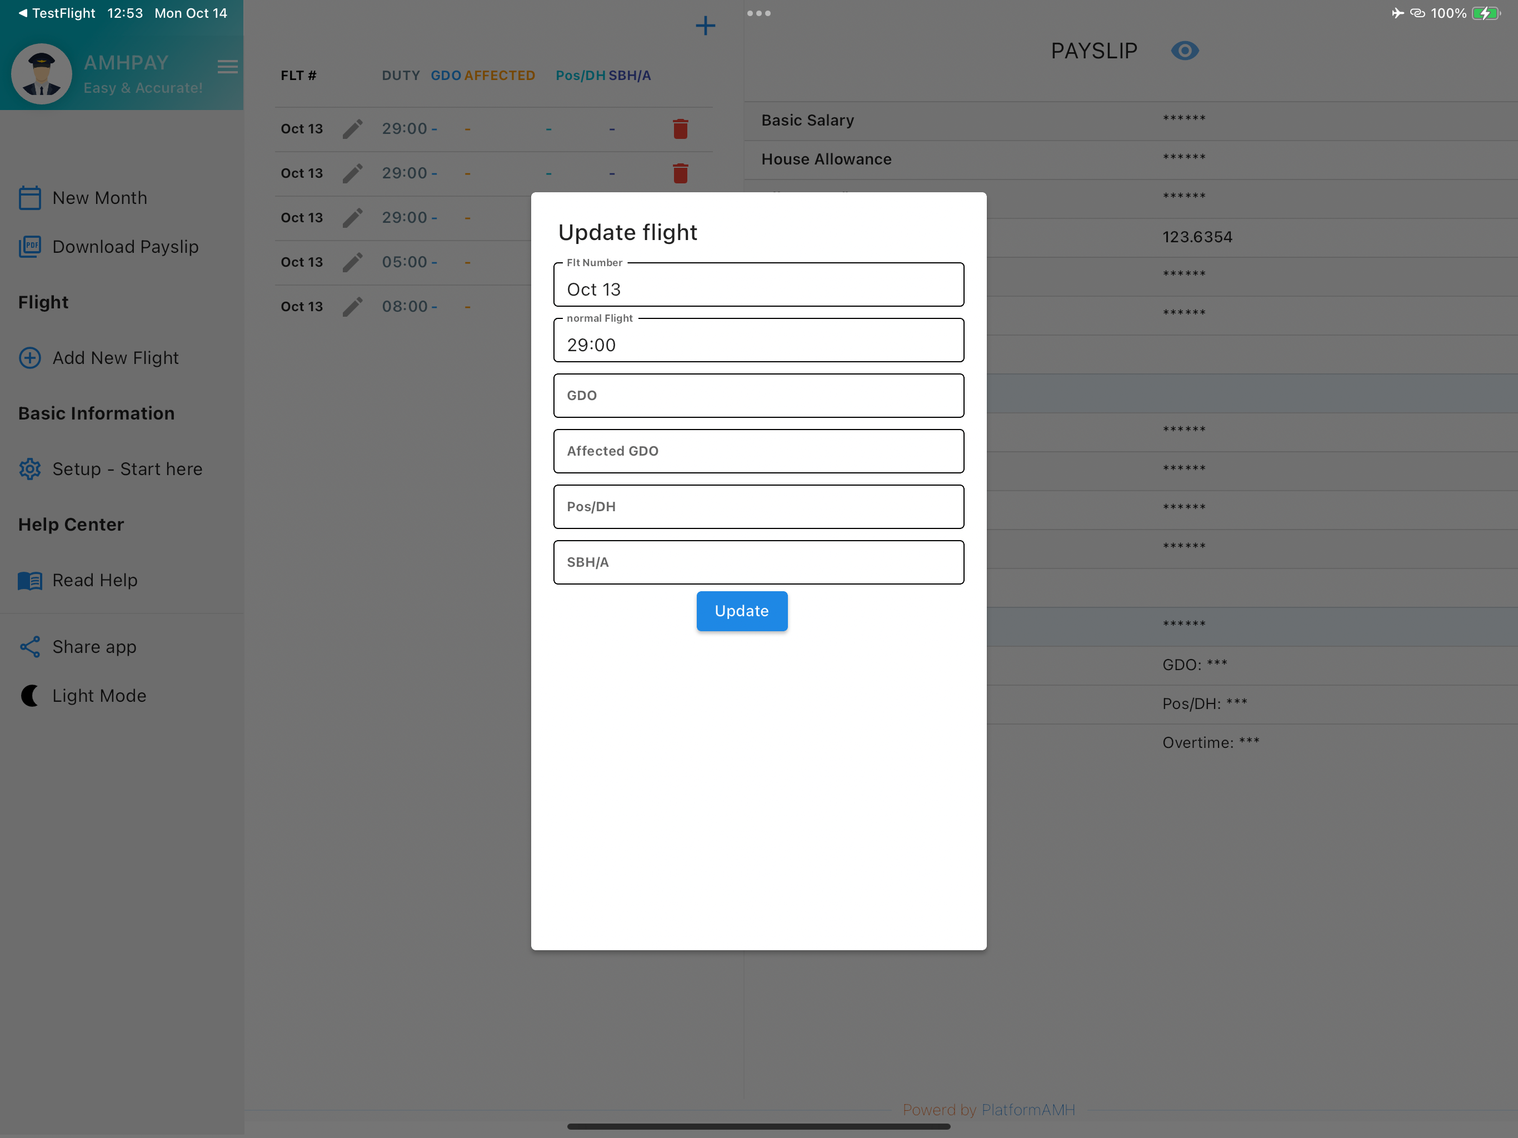Click the AFFECTED column header
The height and width of the screenshot is (1138, 1518).
tap(500, 76)
